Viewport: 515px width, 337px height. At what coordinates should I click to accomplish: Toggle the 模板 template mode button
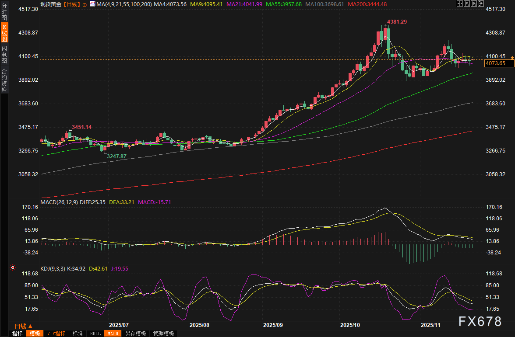click(35, 334)
